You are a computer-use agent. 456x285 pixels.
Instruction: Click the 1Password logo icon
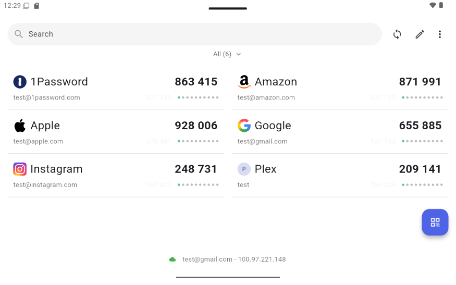(x=20, y=82)
